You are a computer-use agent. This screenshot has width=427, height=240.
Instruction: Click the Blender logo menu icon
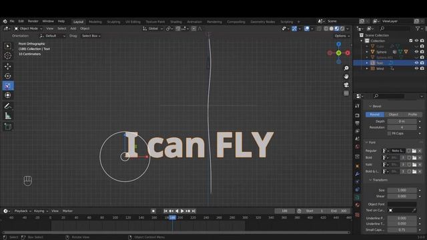(x=5, y=21)
